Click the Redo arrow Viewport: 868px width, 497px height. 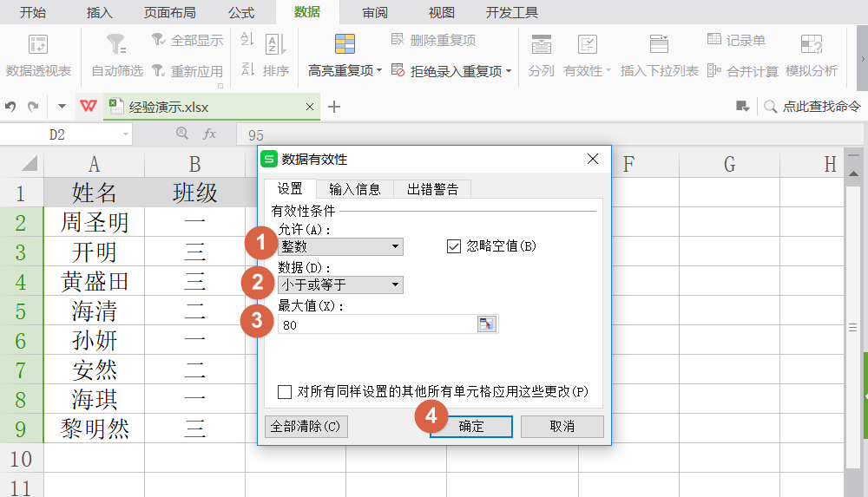(33, 107)
